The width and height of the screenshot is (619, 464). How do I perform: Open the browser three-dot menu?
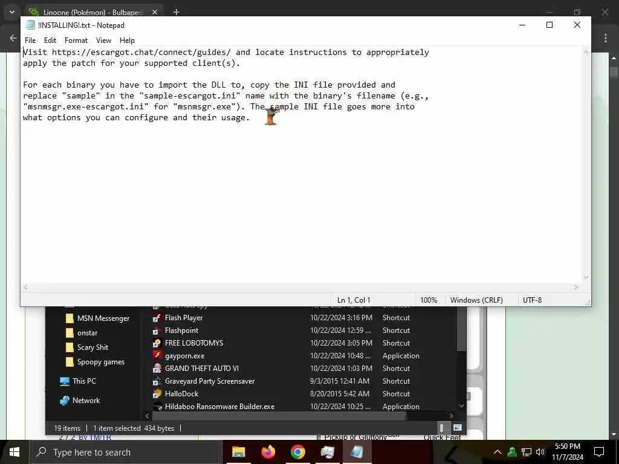606,38
